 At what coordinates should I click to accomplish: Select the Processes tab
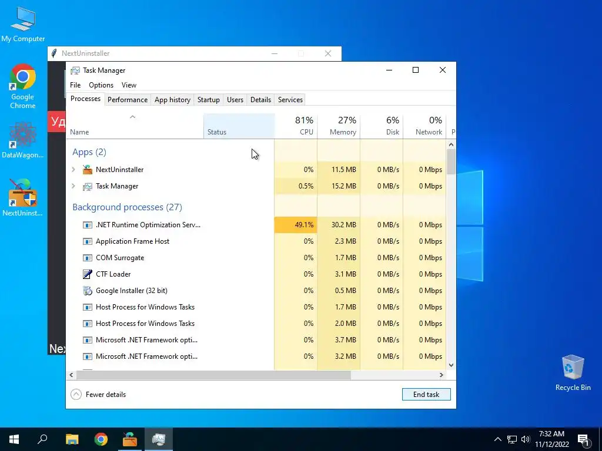pyautogui.click(x=85, y=99)
